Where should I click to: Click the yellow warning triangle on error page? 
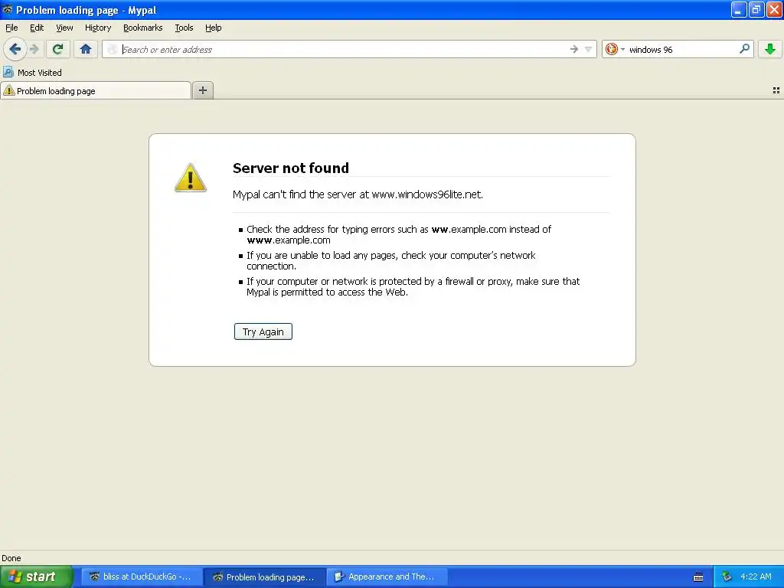[190, 178]
